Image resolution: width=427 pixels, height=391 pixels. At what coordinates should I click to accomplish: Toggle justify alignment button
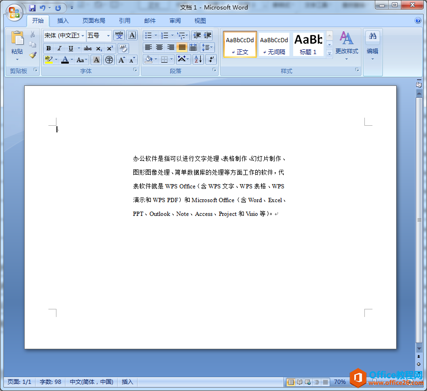[x=182, y=47]
